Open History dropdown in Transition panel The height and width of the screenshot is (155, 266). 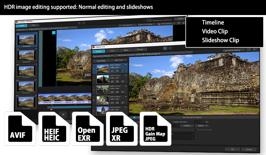(x=201, y=126)
